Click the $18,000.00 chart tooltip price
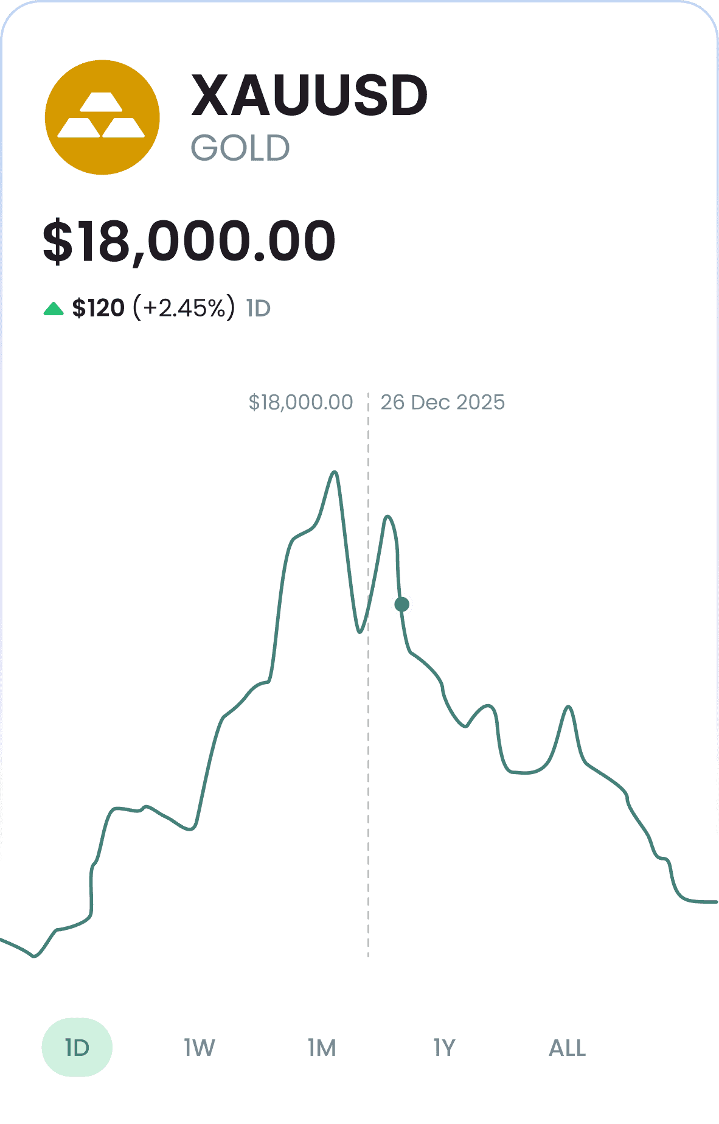The width and height of the screenshot is (719, 1124). (x=300, y=402)
